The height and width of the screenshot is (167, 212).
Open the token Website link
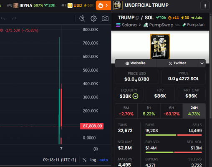coord(135,63)
